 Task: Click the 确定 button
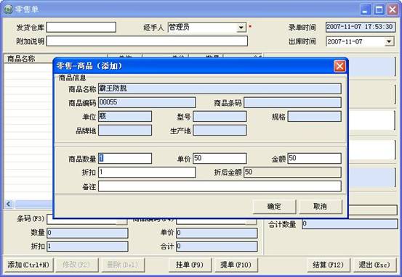tap(274, 207)
